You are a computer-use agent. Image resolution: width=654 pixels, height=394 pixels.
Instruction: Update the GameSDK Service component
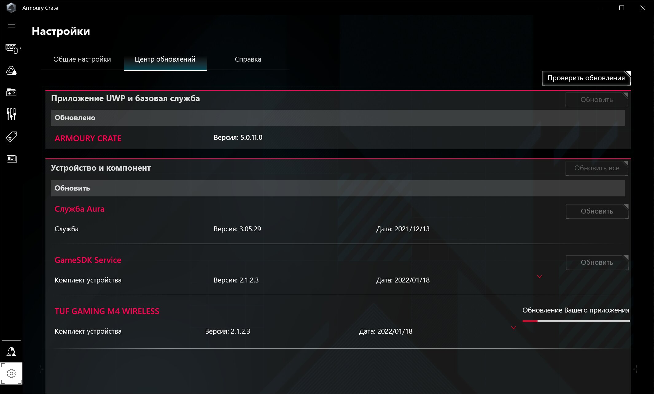click(597, 262)
